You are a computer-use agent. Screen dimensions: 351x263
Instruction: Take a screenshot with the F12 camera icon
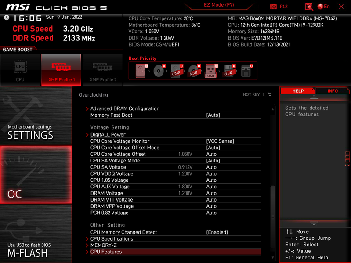[273, 7]
